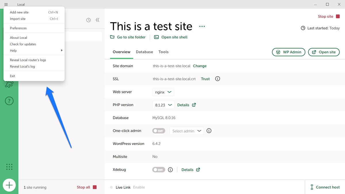Collapse the sites sidebar with double chevron

[97, 20]
